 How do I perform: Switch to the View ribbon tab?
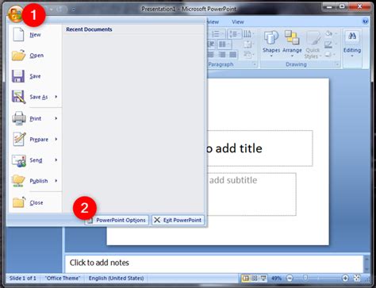pos(238,22)
